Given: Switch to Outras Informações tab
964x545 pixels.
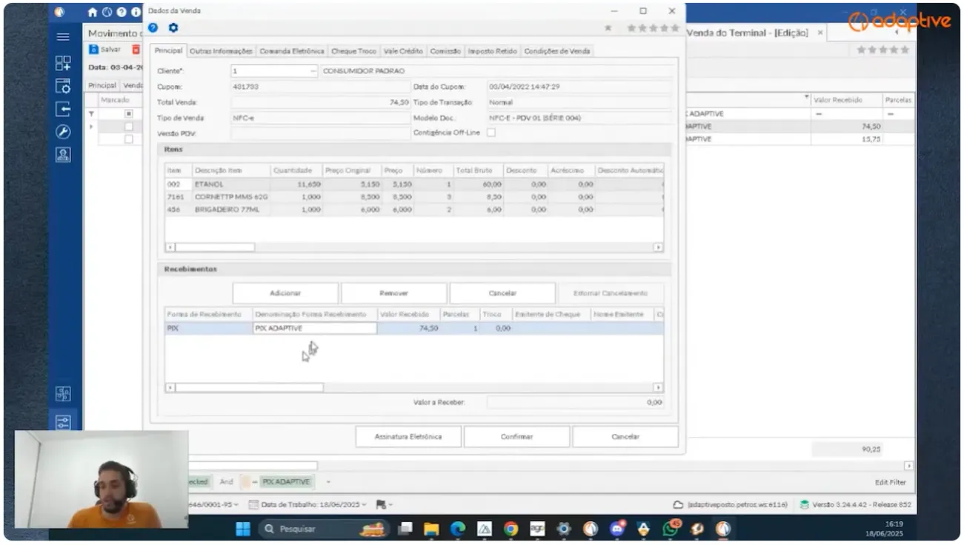Looking at the screenshot, I should click(221, 51).
